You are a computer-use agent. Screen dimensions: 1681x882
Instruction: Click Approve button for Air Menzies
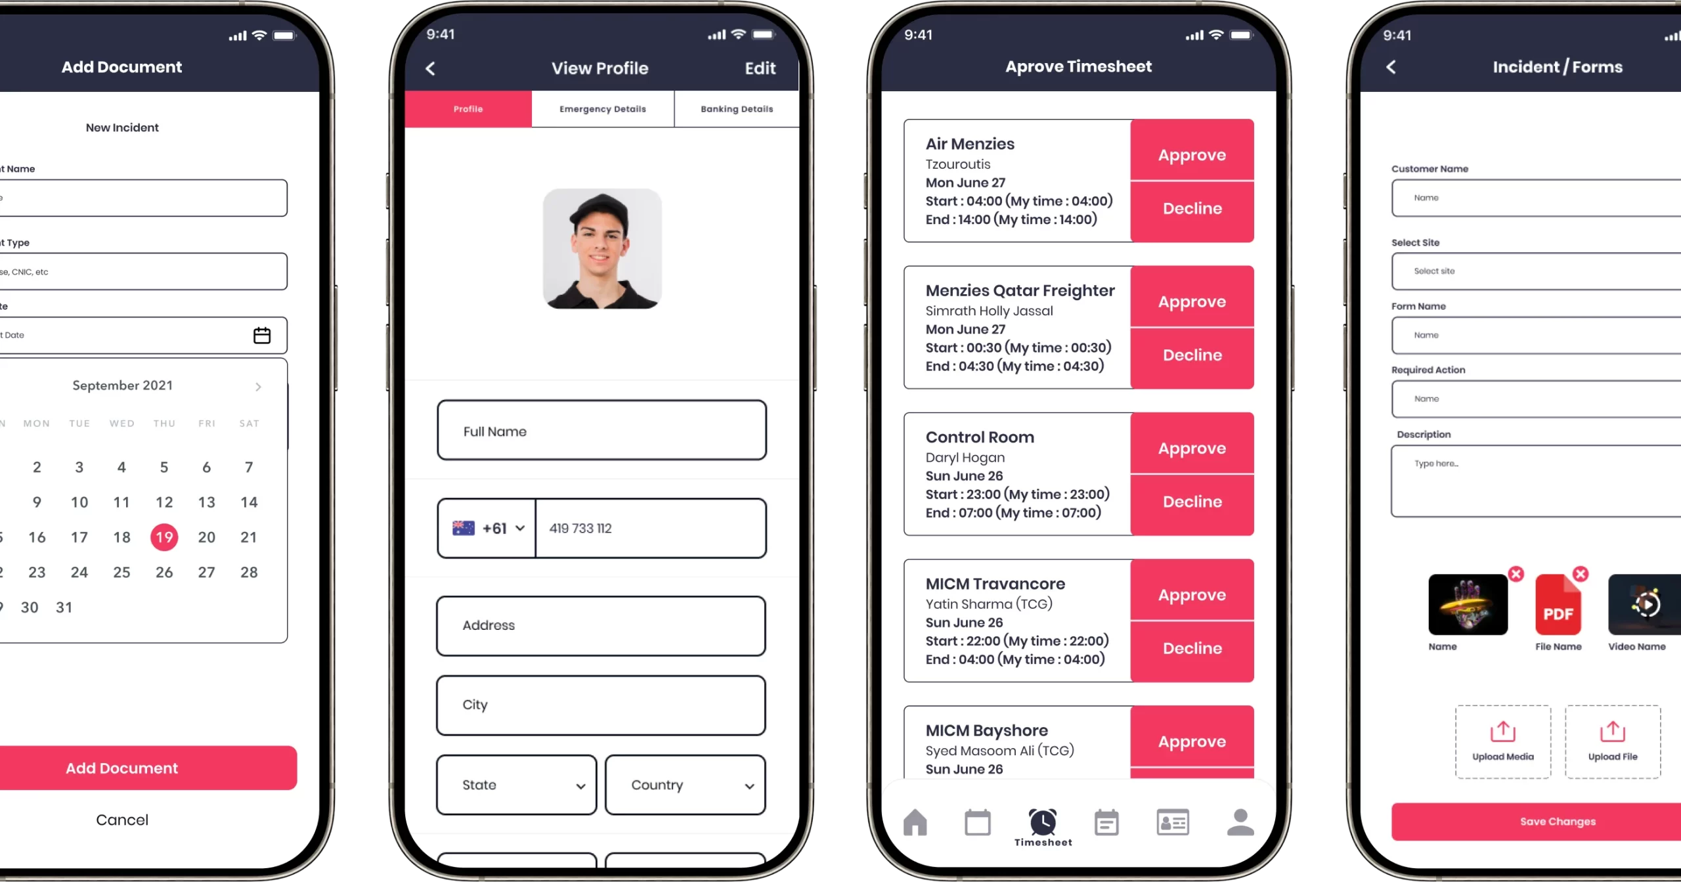point(1190,154)
